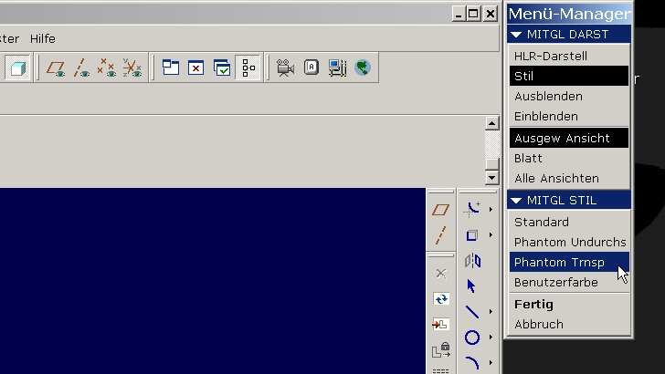Screen dimensions: 665x374
Task: Click the lock view movement icon
Action: 441,350
